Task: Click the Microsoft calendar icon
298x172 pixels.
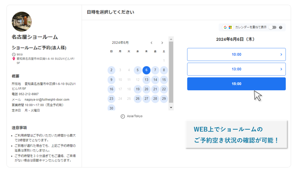Action: (230, 27)
